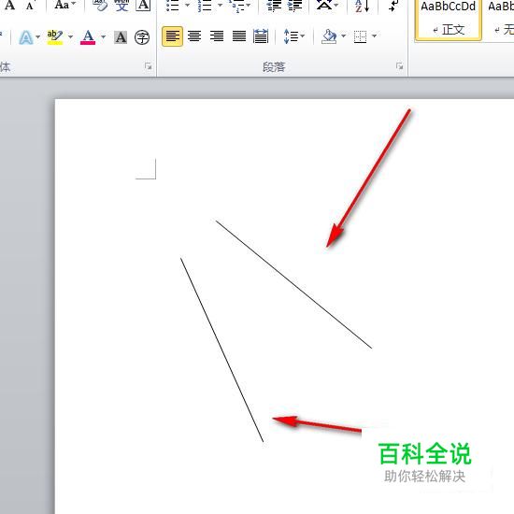Expand the numbering library dropdown arrow
The width and height of the screenshot is (514, 514).
pyautogui.click(x=220, y=6)
